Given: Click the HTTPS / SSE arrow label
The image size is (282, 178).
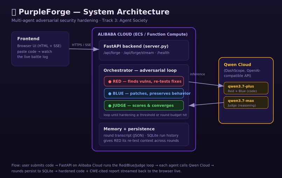Looking at the screenshot, I should tap(82, 45).
